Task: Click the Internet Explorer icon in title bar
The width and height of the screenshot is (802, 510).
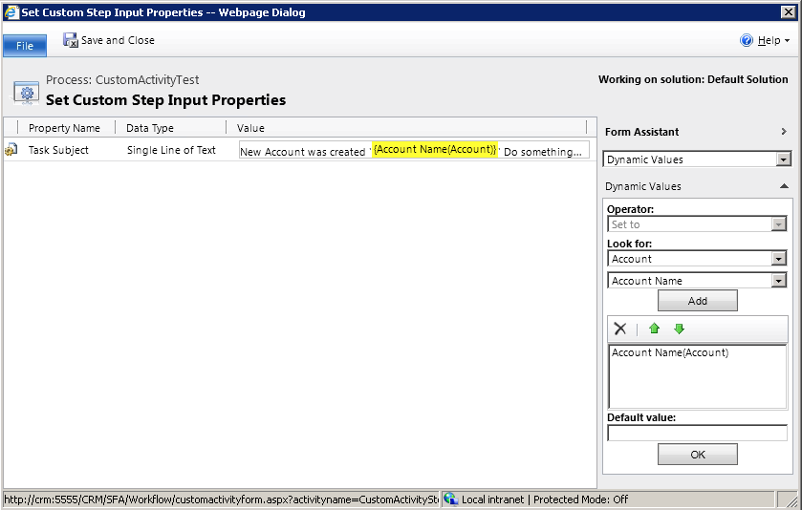Action: point(11,12)
